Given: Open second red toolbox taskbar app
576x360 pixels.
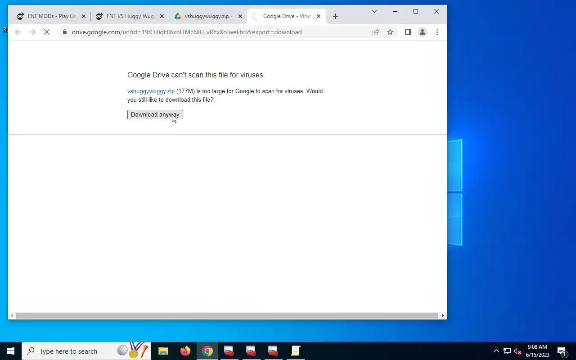Looking at the screenshot, I should (x=251, y=351).
